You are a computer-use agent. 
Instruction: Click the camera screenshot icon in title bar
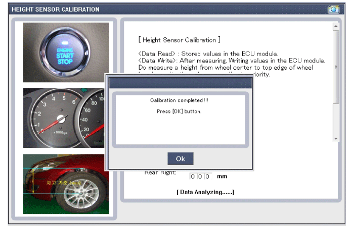coord(333,9)
